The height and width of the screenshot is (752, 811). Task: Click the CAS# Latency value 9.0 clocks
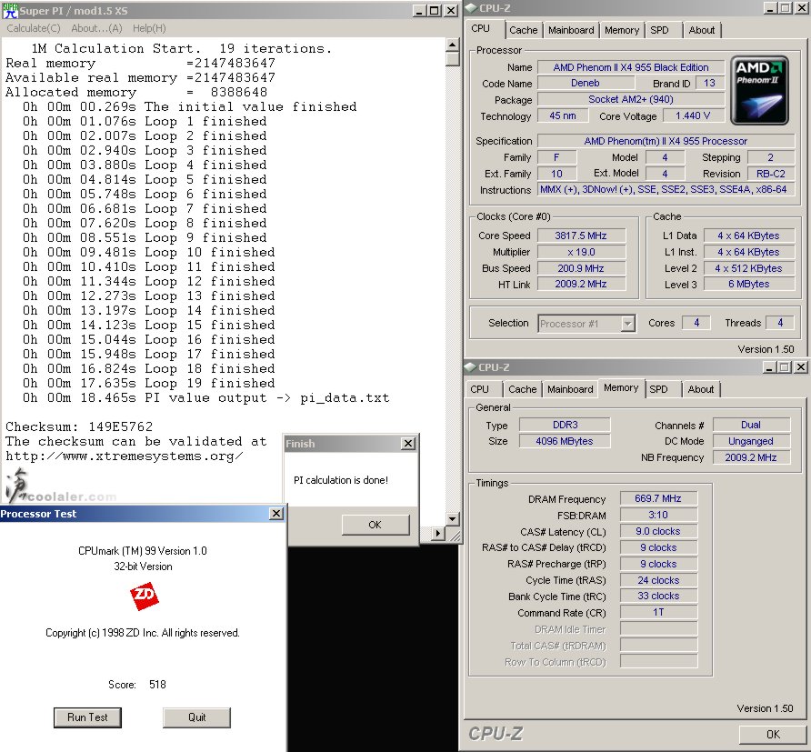click(x=658, y=531)
